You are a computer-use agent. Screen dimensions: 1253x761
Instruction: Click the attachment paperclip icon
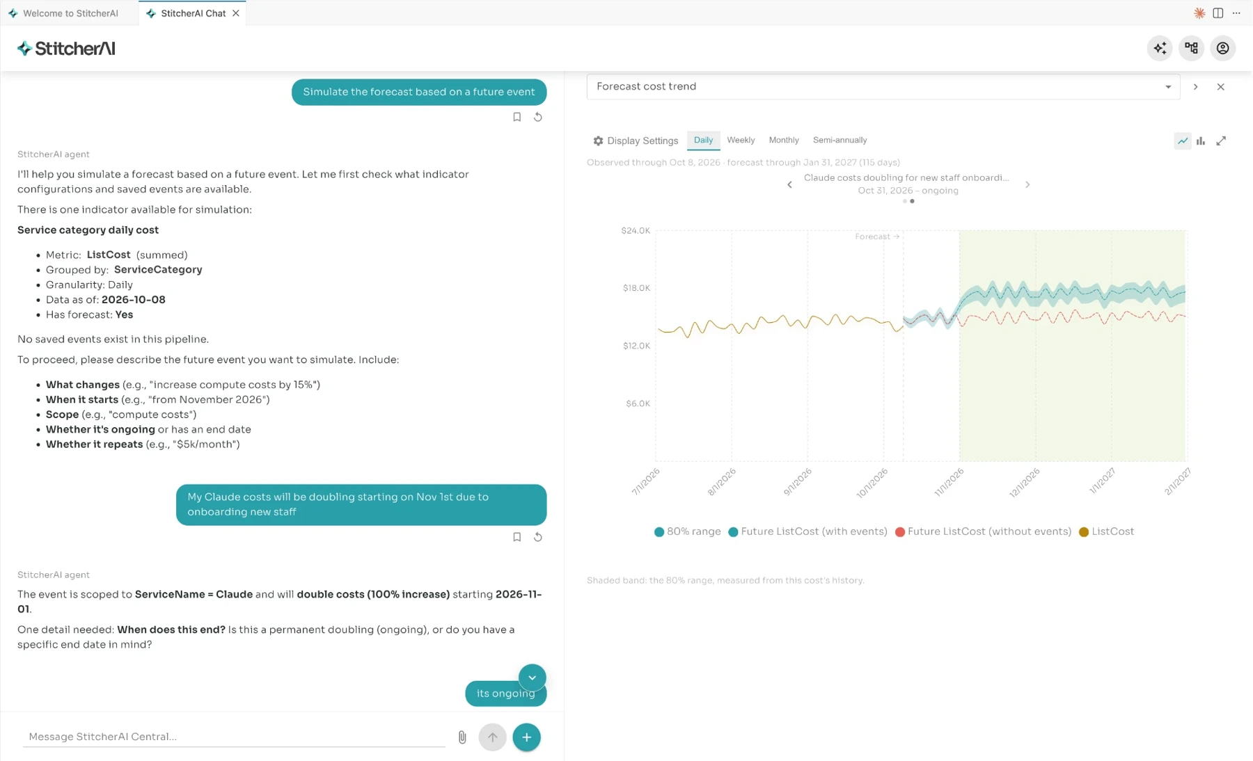462,737
